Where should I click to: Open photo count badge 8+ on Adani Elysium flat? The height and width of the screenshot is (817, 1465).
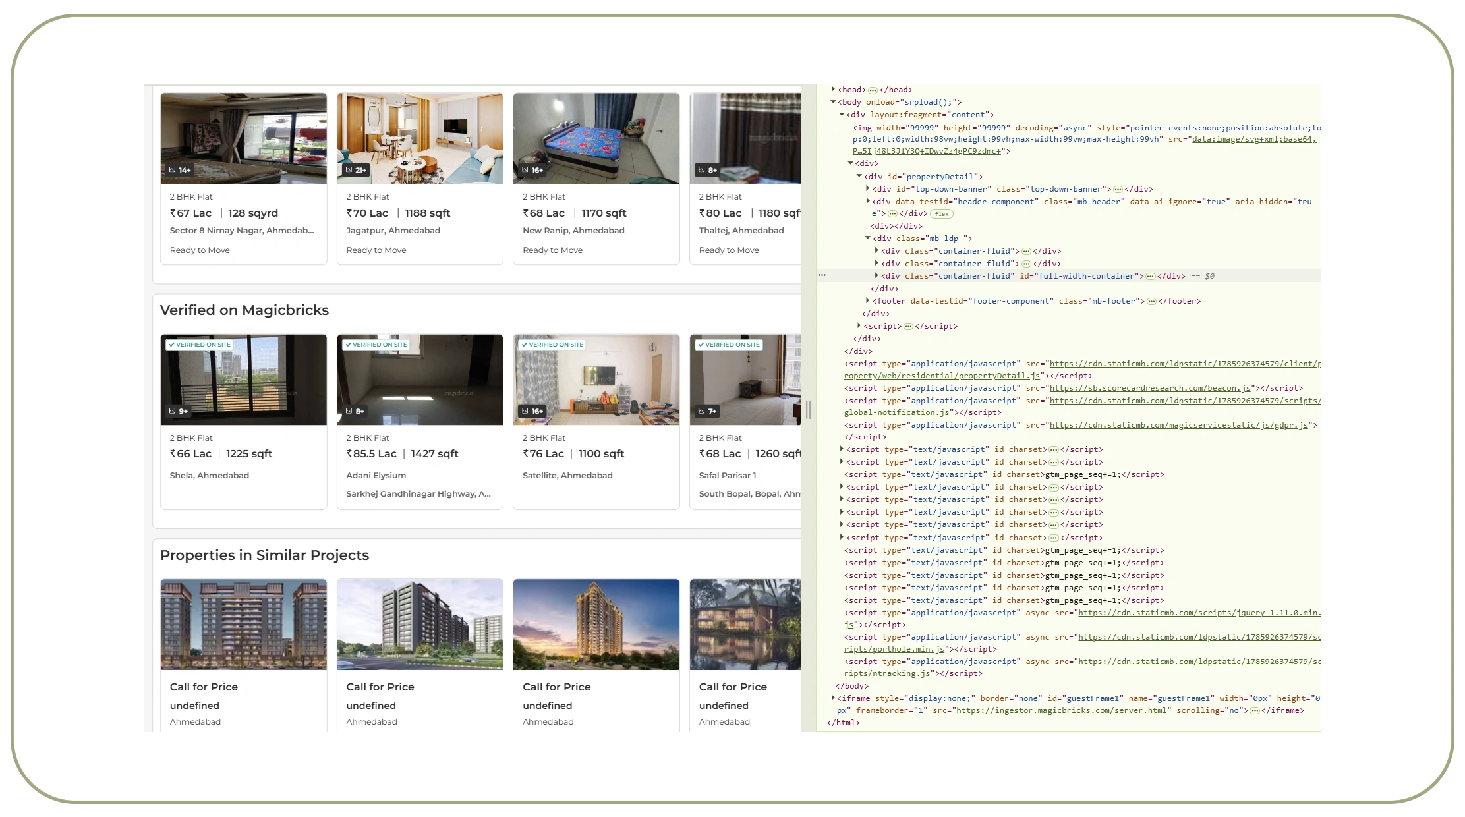[355, 411]
